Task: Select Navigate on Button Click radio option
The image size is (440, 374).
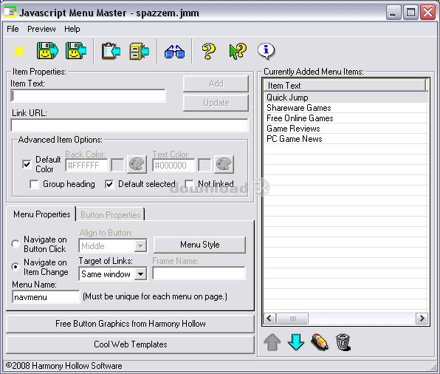Action: click(16, 244)
